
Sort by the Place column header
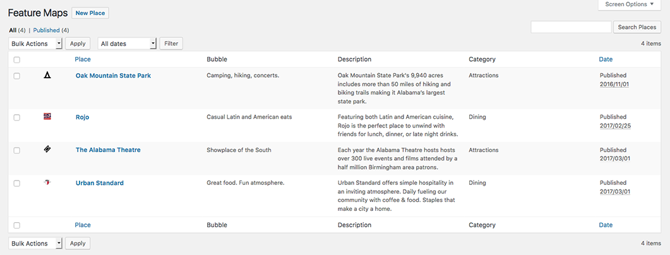tap(83, 59)
